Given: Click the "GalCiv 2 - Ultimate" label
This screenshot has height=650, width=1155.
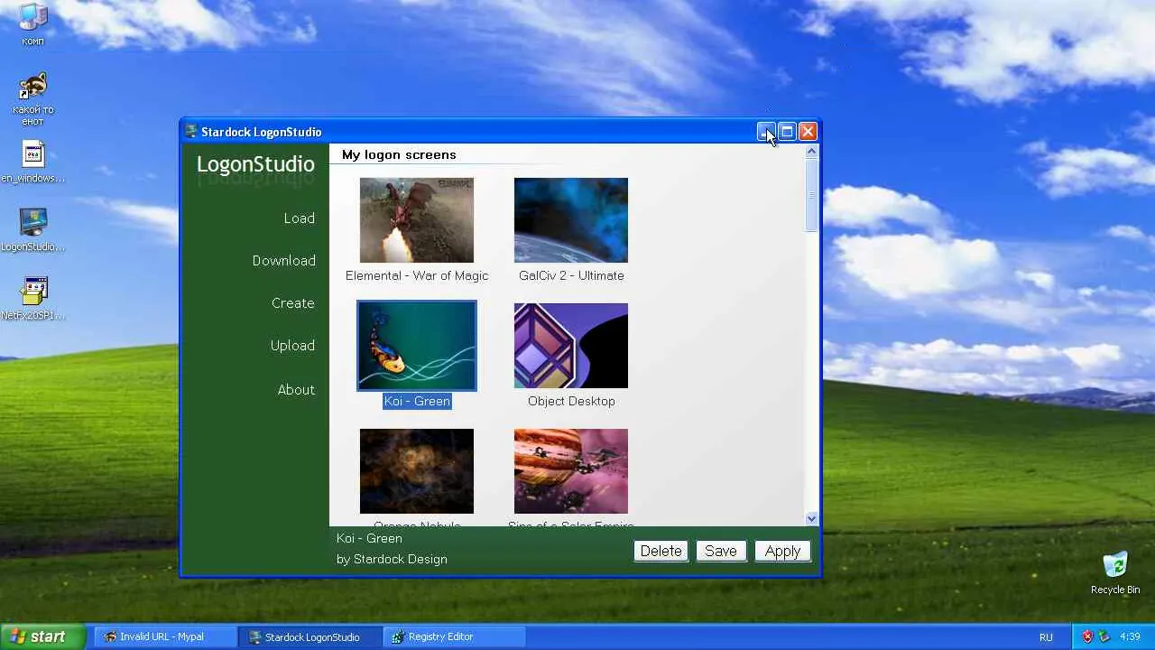Looking at the screenshot, I should (571, 275).
